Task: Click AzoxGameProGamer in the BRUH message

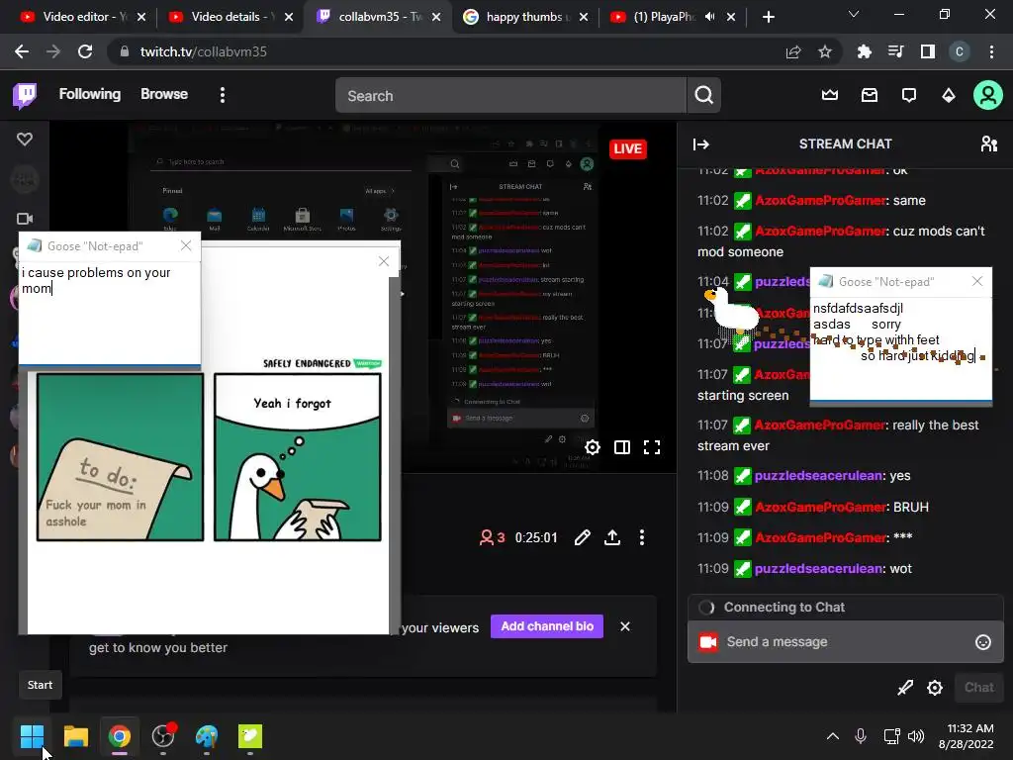Action: click(x=820, y=507)
